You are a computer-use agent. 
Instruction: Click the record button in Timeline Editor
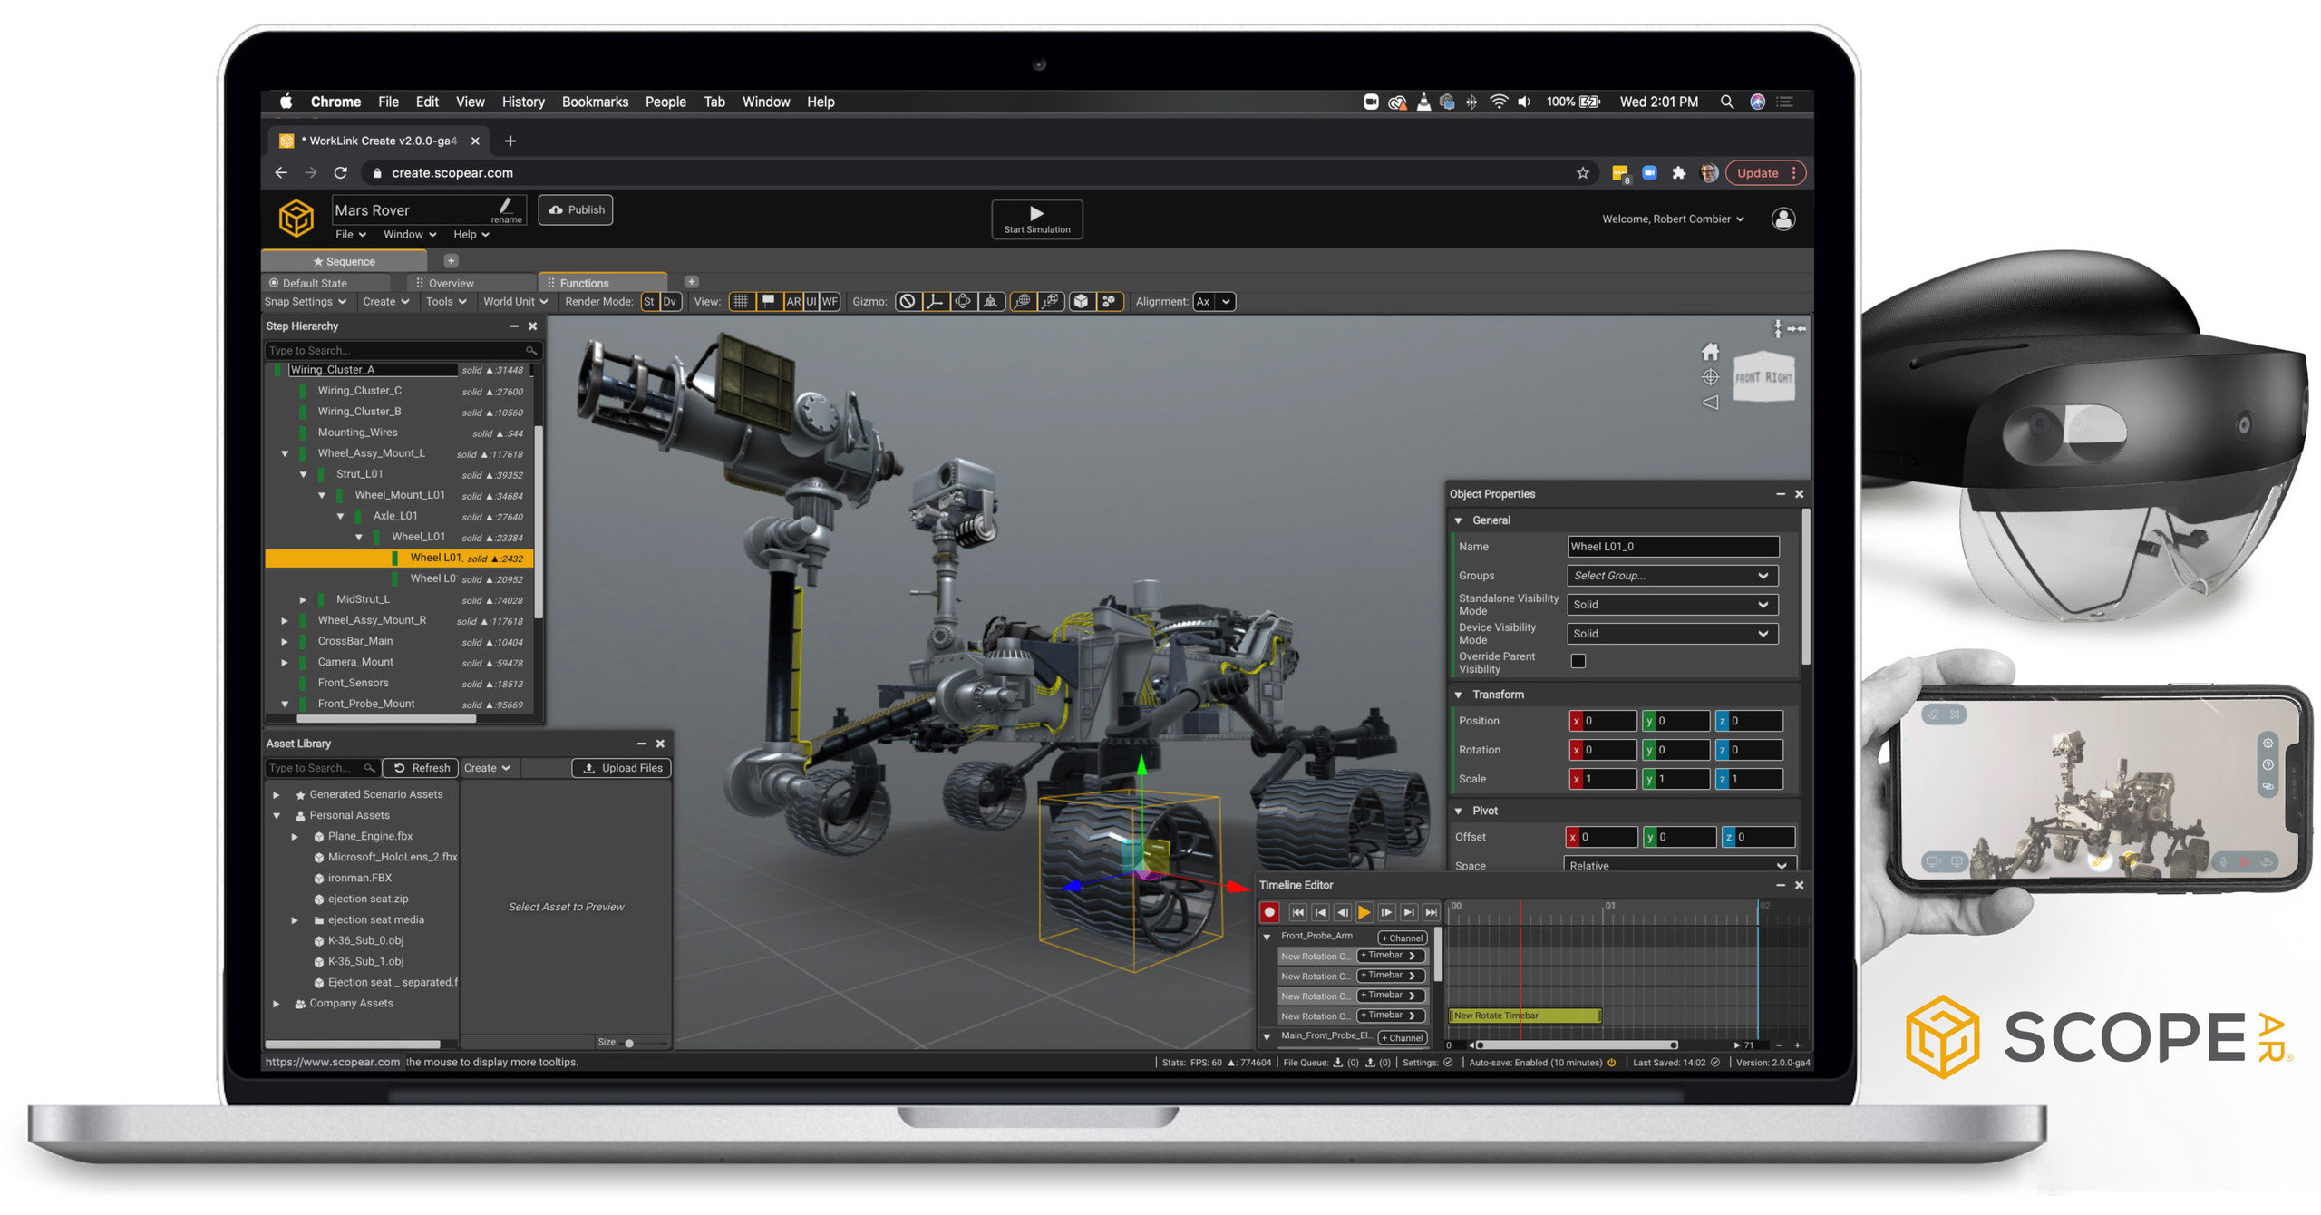click(1269, 912)
